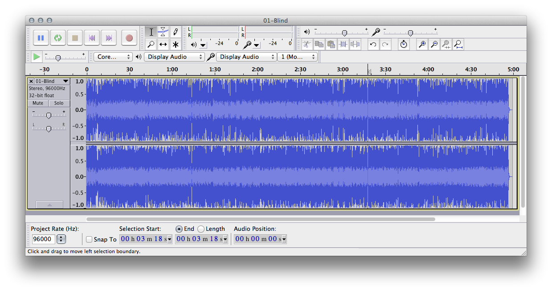Click the track pan L/R slider knob
The image size is (552, 291).
point(49,128)
